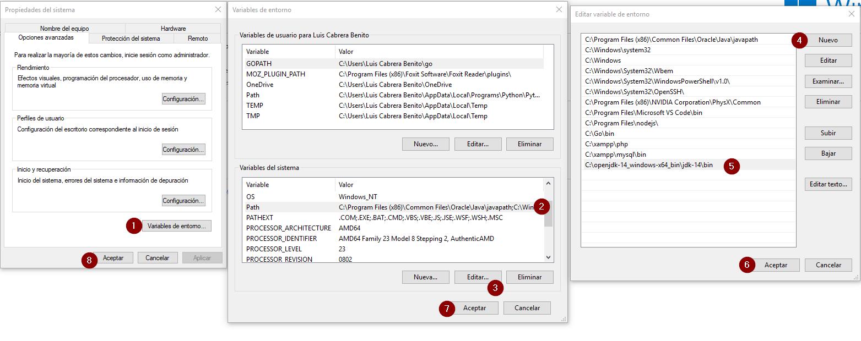The width and height of the screenshot is (861, 341).
Task: Sort system variables by Variable column header
Action: (x=289, y=185)
